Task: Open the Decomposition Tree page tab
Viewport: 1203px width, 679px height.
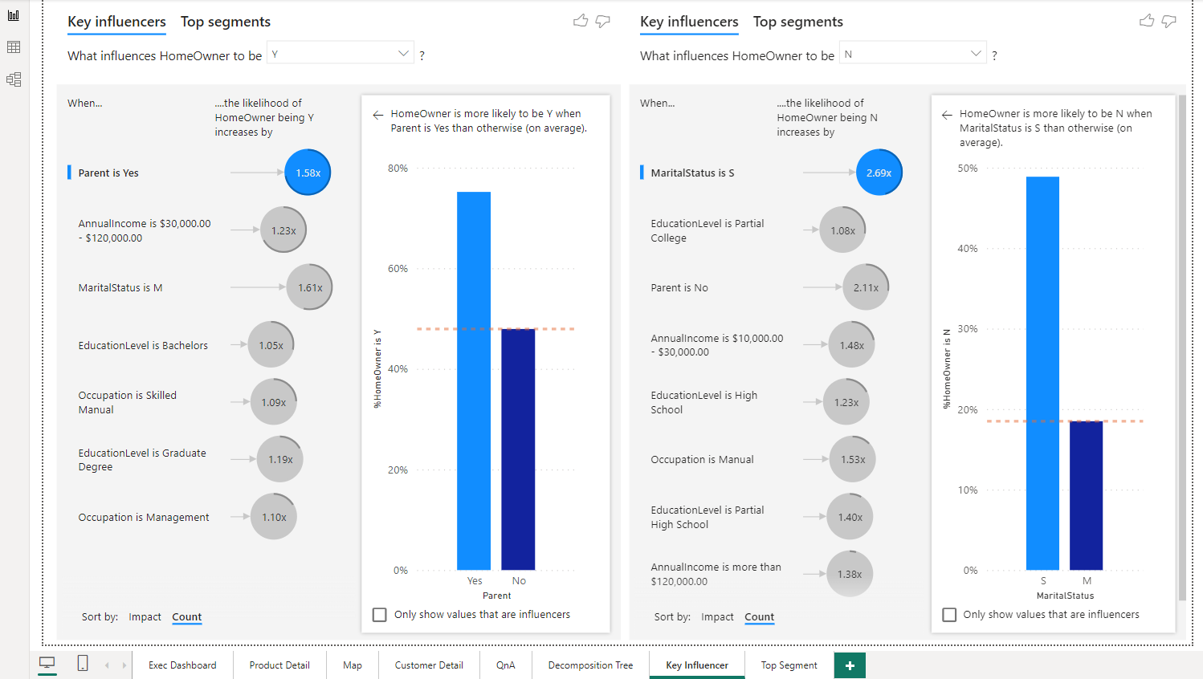Action: (590, 665)
